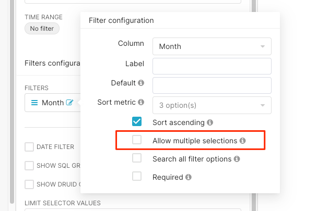Click info icon next to Sort ascending
This screenshot has width=317, height=211.
click(x=210, y=122)
